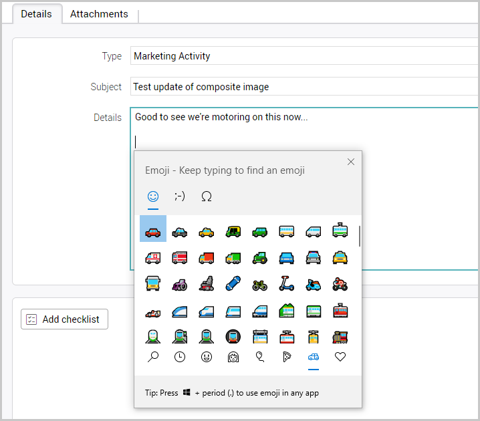Close the emoji picker panel

click(x=351, y=162)
